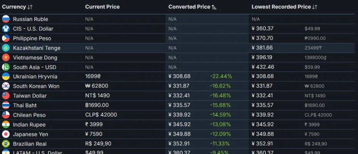The width and height of the screenshot is (358, 154).
Task: Click the Indian Rupee flag icon
Action: 6,125
